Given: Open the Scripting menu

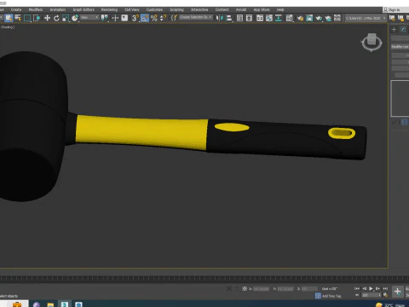Looking at the screenshot, I should 177,9.
